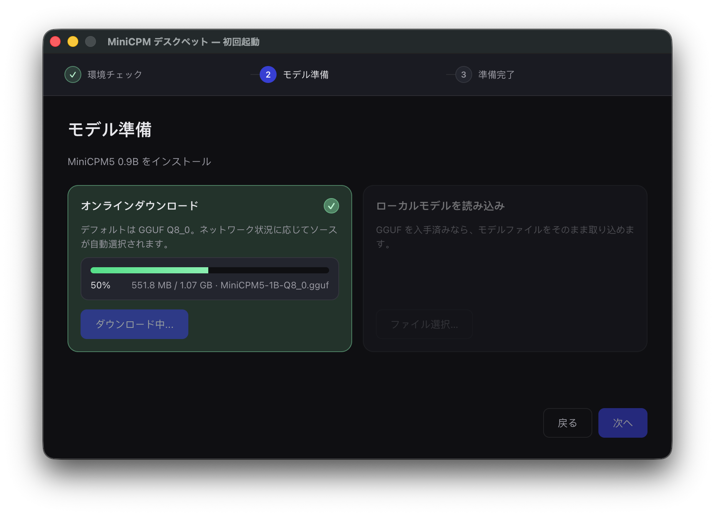
Task: Close the MiniCPM window with red button
Action: click(55, 41)
